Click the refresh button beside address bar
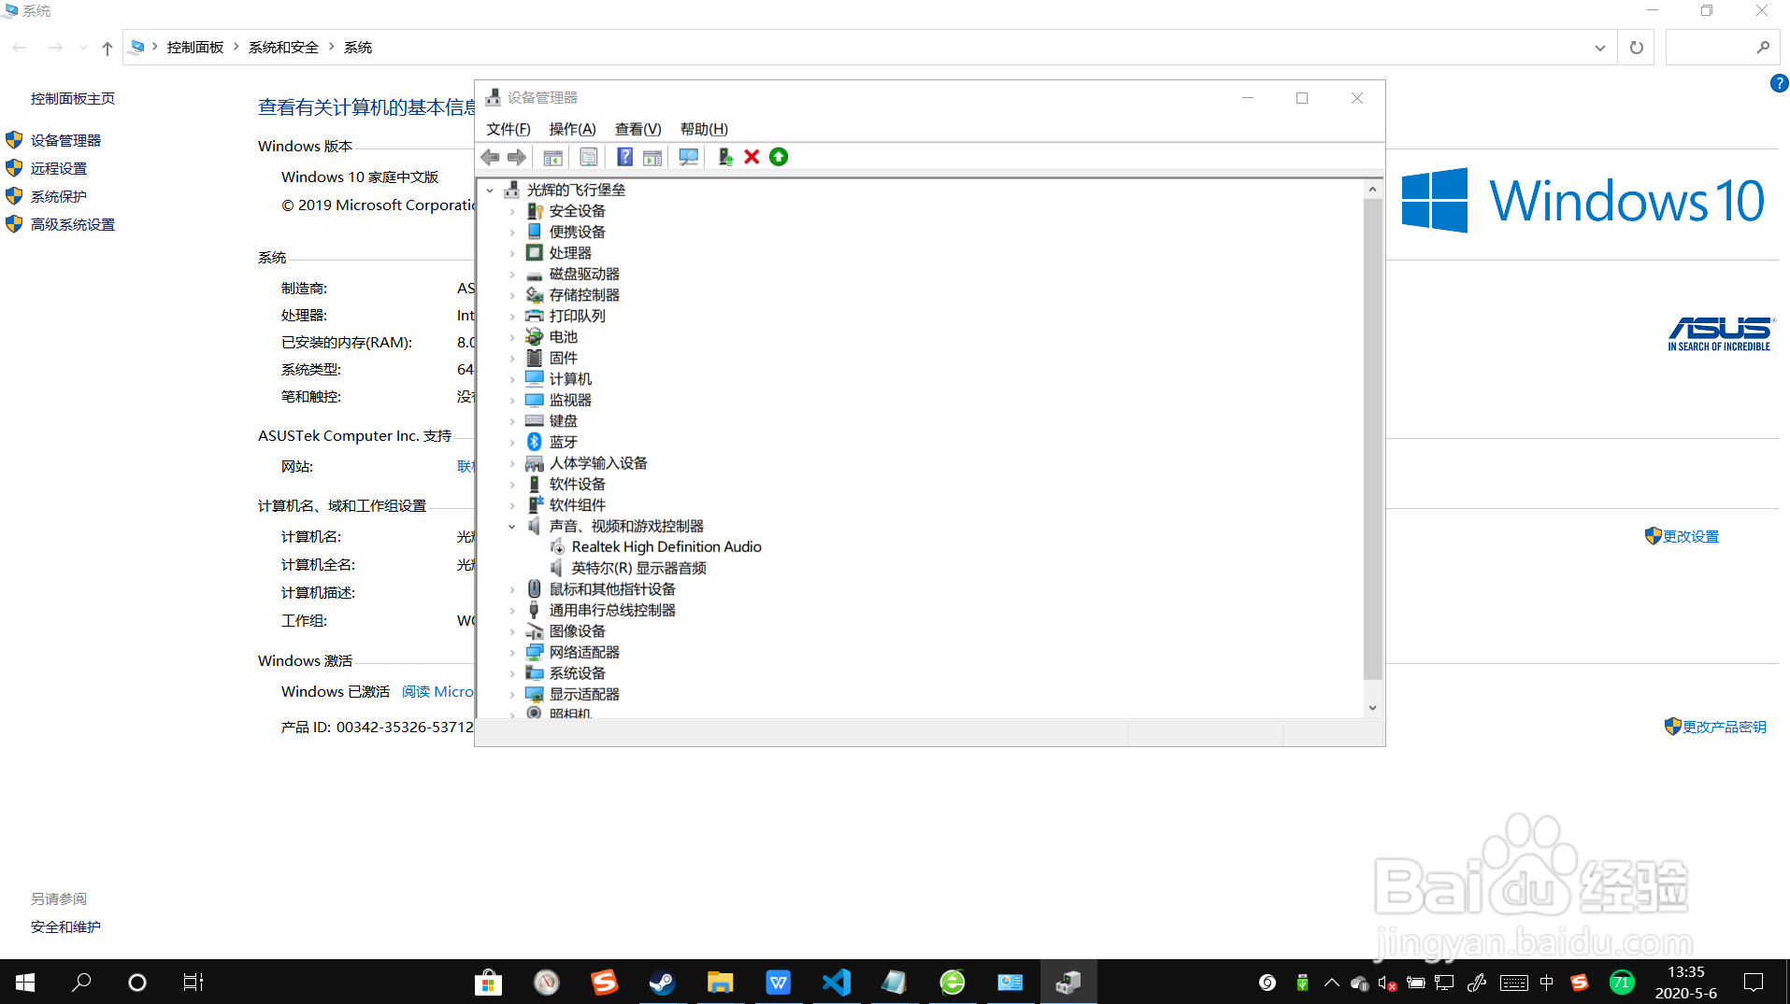The image size is (1790, 1004). coord(1636,48)
